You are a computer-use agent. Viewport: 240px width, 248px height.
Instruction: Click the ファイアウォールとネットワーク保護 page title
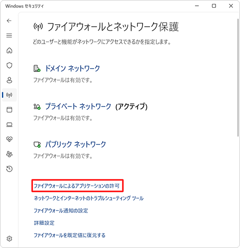point(113,27)
